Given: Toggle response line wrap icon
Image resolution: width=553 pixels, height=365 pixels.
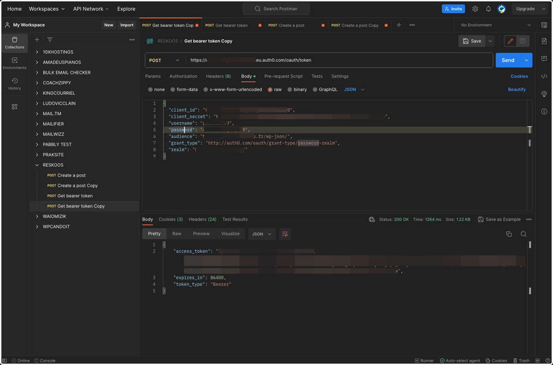Looking at the screenshot, I should click(x=285, y=234).
